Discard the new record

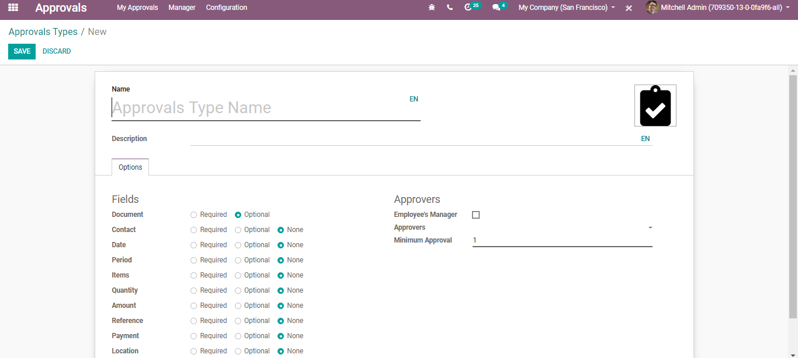pos(57,51)
